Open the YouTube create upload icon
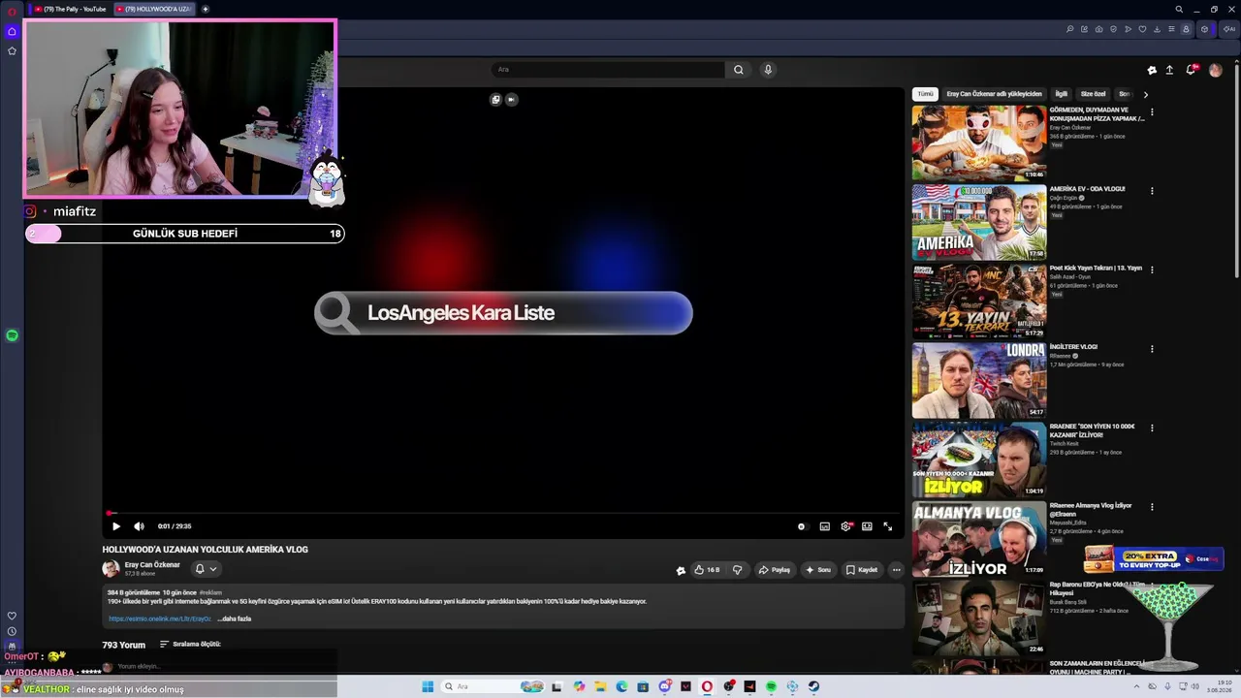This screenshot has height=698, width=1241. click(1169, 70)
